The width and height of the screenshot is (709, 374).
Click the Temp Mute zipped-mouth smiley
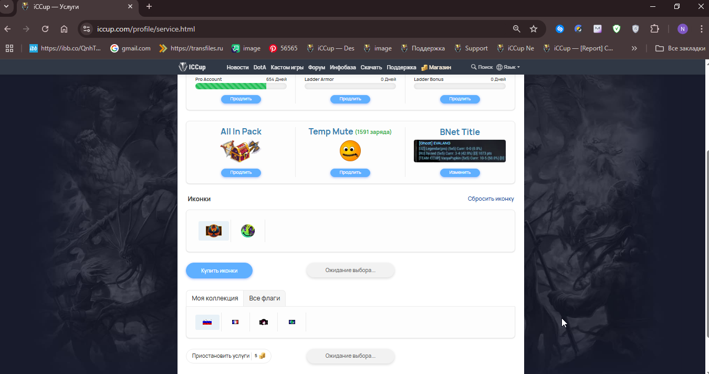[x=350, y=151]
